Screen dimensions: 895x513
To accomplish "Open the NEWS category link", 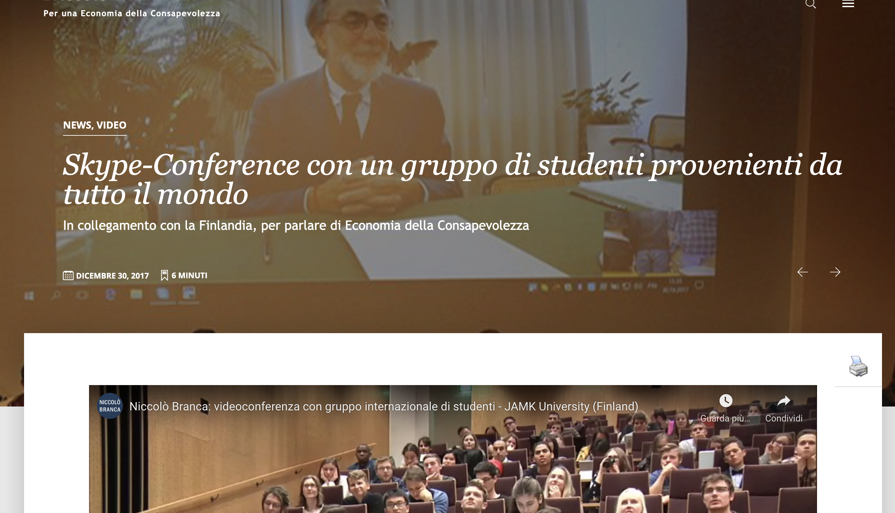I will [x=77, y=125].
